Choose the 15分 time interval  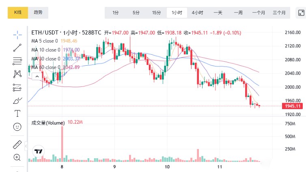(x=157, y=13)
